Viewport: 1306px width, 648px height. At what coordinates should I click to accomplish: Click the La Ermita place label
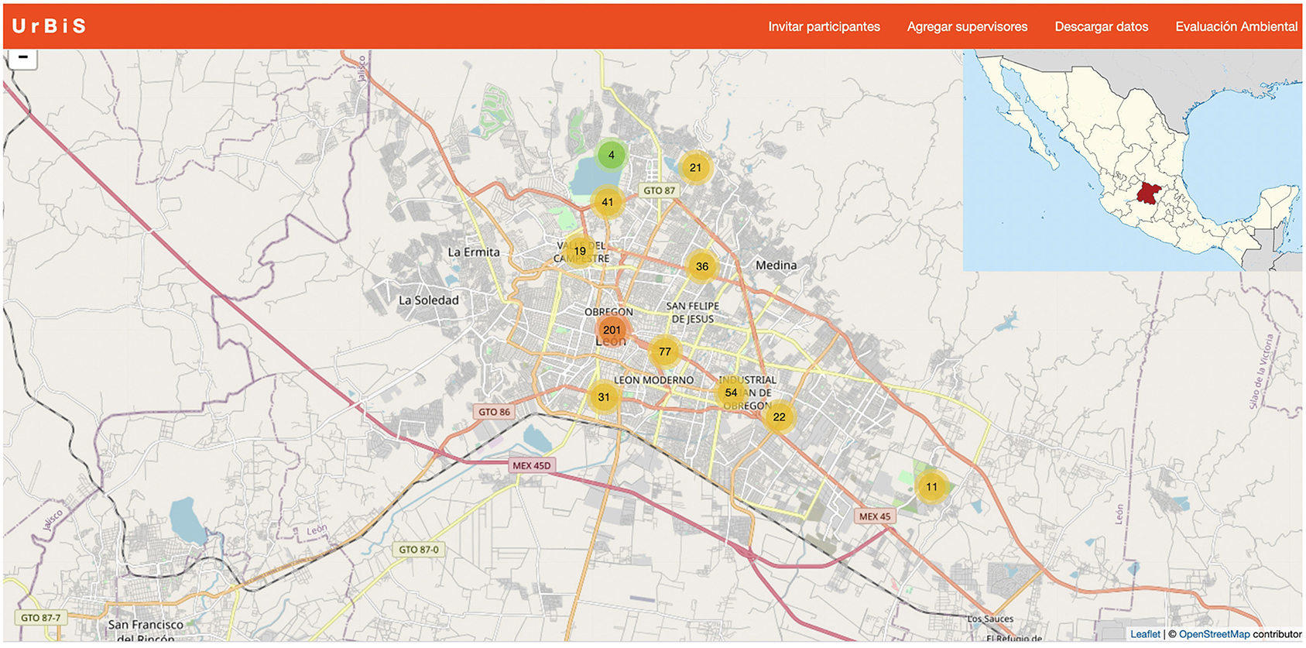474,252
